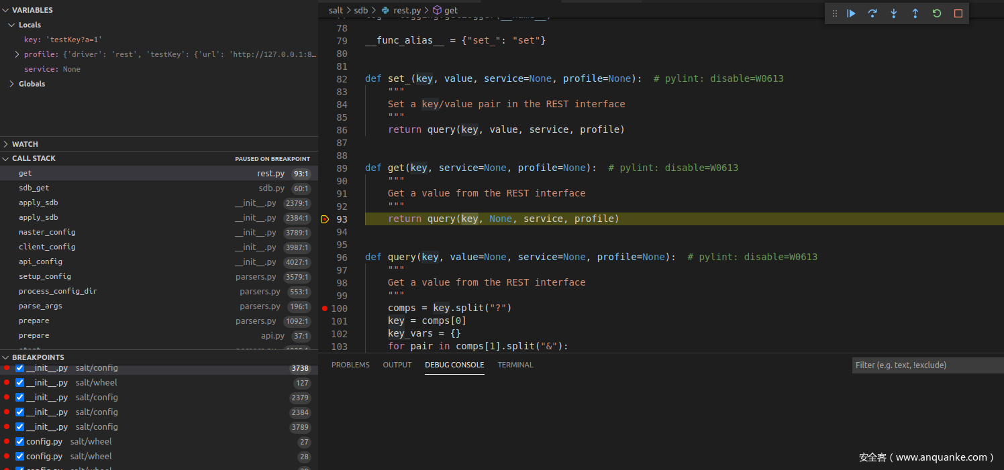1004x470 pixels.
Task: Click the Step Over debug icon
Action: (872, 13)
